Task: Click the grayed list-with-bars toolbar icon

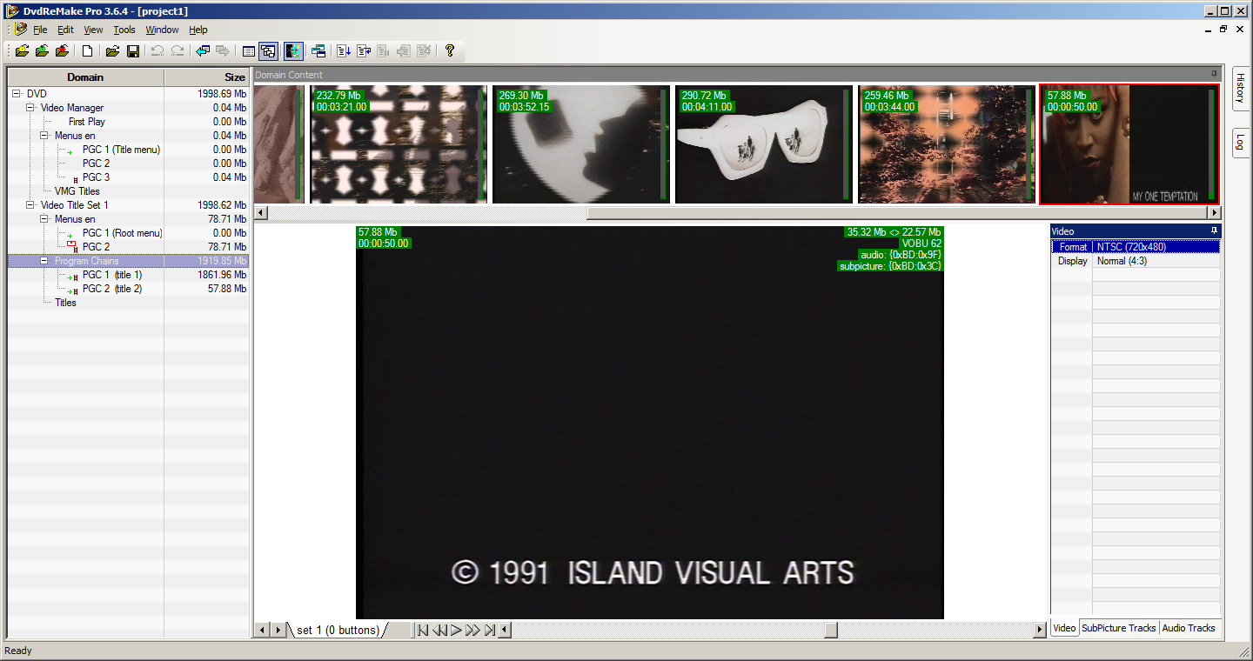Action: click(384, 50)
